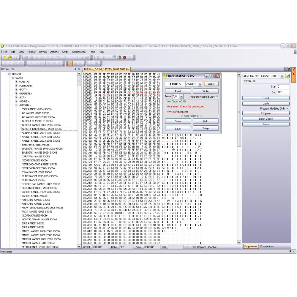Pin the Device Tree panel
This screenshot has width=297, height=297.
point(75,69)
